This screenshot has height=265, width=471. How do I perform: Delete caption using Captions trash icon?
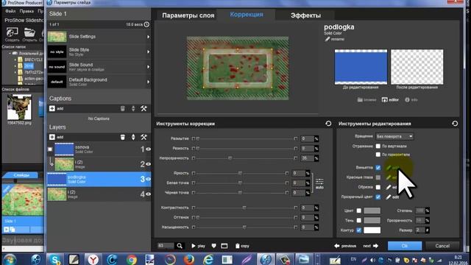click(123, 108)
